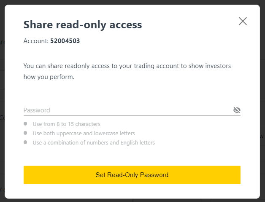
Task: Click the grey "Password" placeholder text
Action: 37,110
